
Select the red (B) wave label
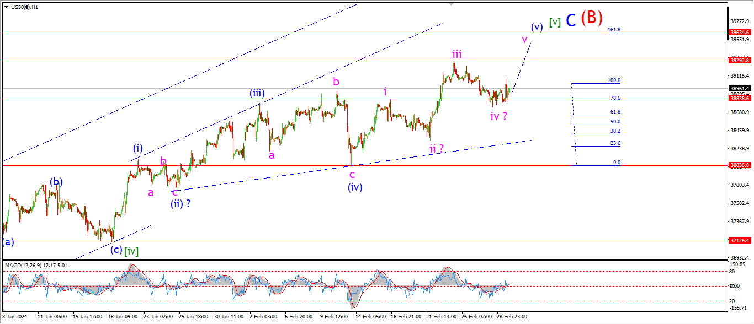click(x=591, y=18)
